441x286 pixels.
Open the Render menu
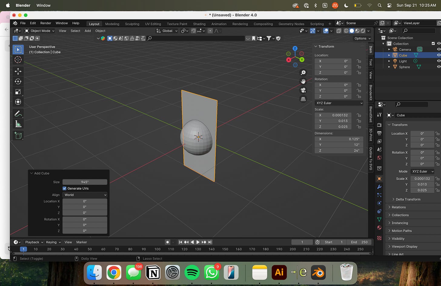click(46, 23)
